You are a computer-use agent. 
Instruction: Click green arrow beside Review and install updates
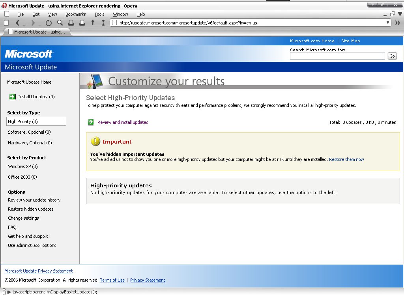pyautogui.click(x=91, y=122)
